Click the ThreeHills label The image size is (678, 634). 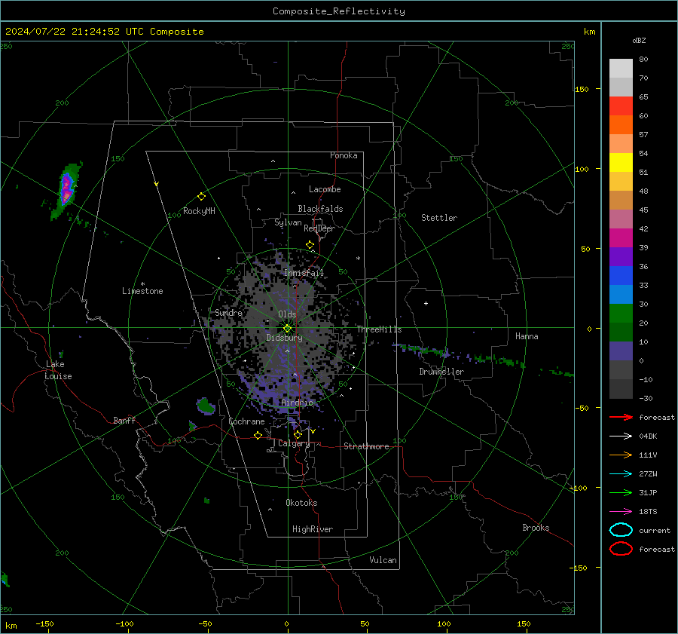379,329
